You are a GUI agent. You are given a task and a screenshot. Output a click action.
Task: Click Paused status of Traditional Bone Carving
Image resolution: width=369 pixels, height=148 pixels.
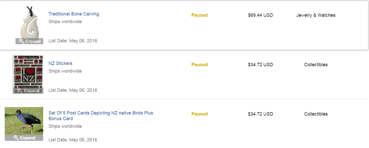pyautogui.click(x=199, y=15)
